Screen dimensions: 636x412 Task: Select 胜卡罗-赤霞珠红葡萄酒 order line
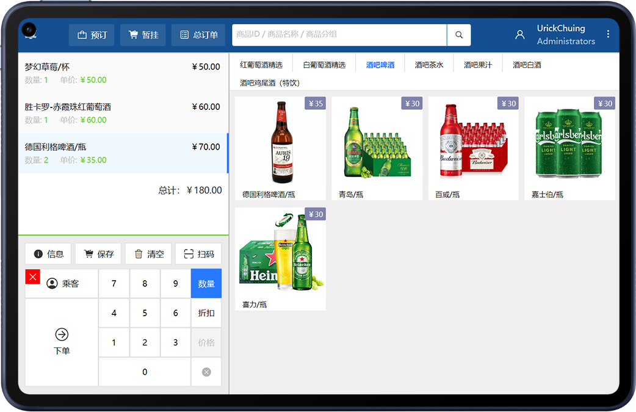[x=123, y=113]
